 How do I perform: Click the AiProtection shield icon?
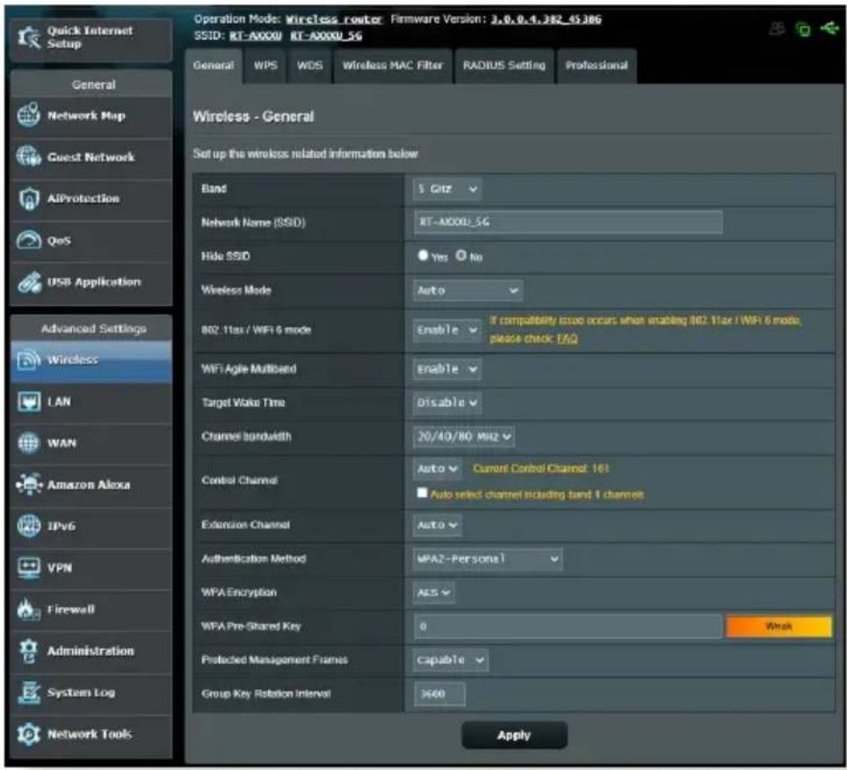(29, 199)
